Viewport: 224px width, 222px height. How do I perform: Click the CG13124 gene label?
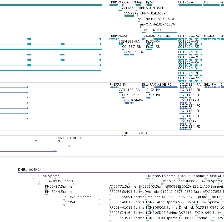point(185,2)
